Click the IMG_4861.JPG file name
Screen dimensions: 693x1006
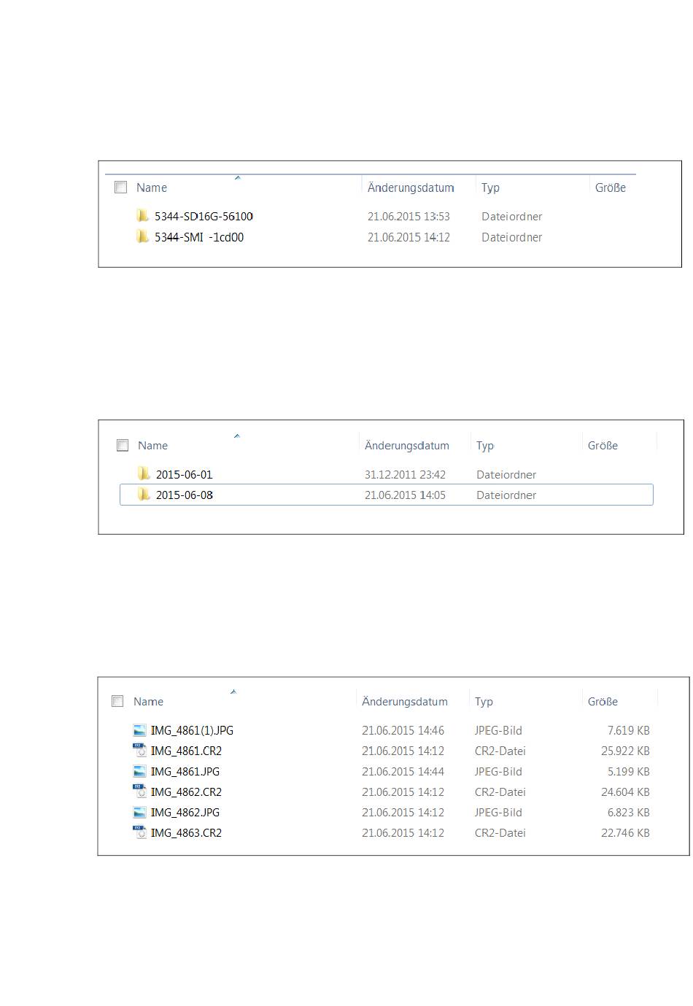[185, 771]
